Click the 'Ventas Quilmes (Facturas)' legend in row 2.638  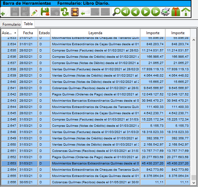pyautogui.click(x=95, y=69)
